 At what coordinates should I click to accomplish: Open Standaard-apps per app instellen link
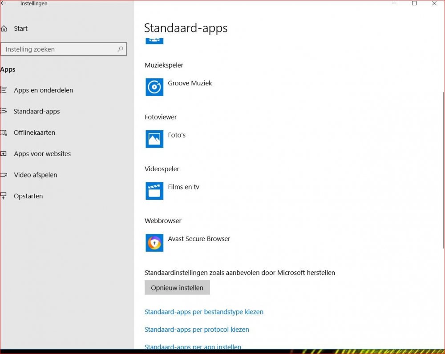(193, 347)
